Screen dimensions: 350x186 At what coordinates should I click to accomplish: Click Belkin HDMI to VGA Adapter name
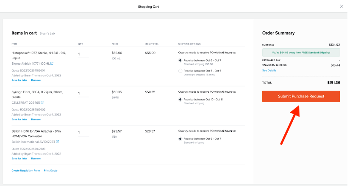(x=36, y=133)
